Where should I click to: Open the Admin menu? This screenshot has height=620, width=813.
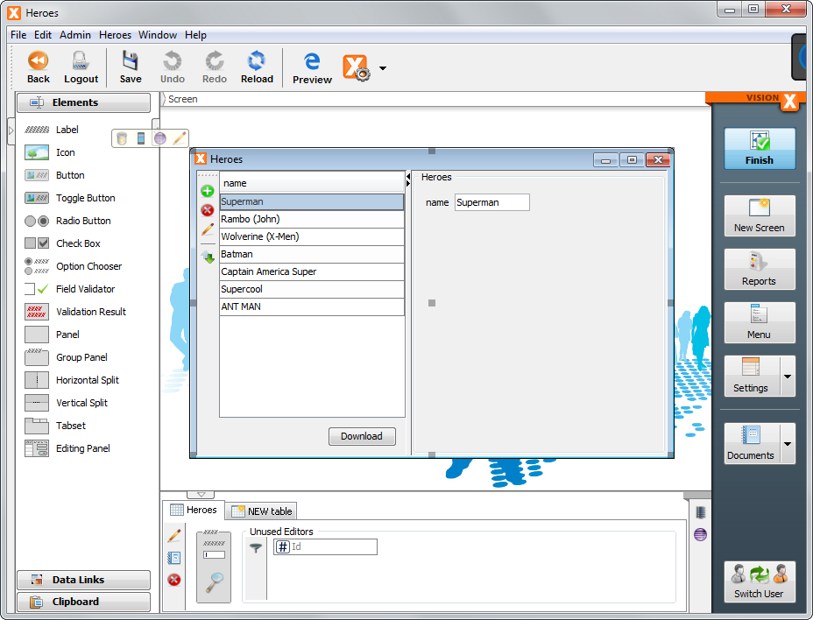[74, 35]
